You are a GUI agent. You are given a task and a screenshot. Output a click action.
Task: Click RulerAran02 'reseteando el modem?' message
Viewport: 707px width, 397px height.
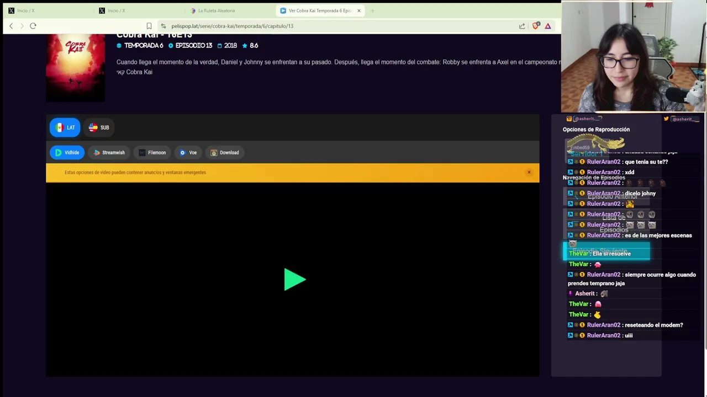(x=625, y=325)
